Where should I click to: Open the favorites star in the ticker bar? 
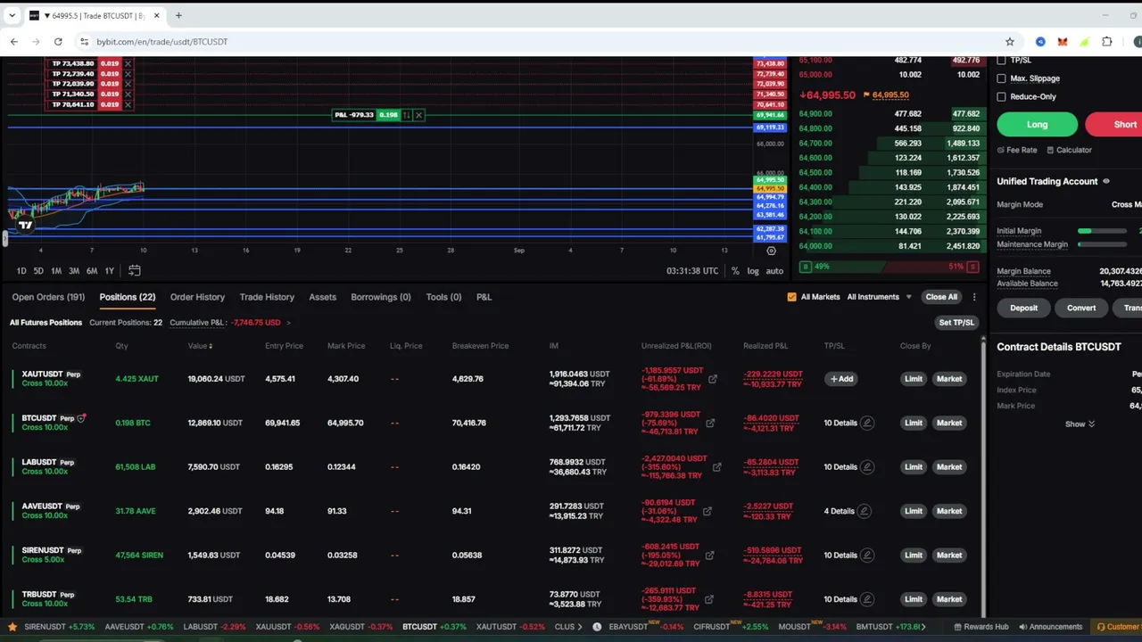pyautogui.click(x=12, y=627)
